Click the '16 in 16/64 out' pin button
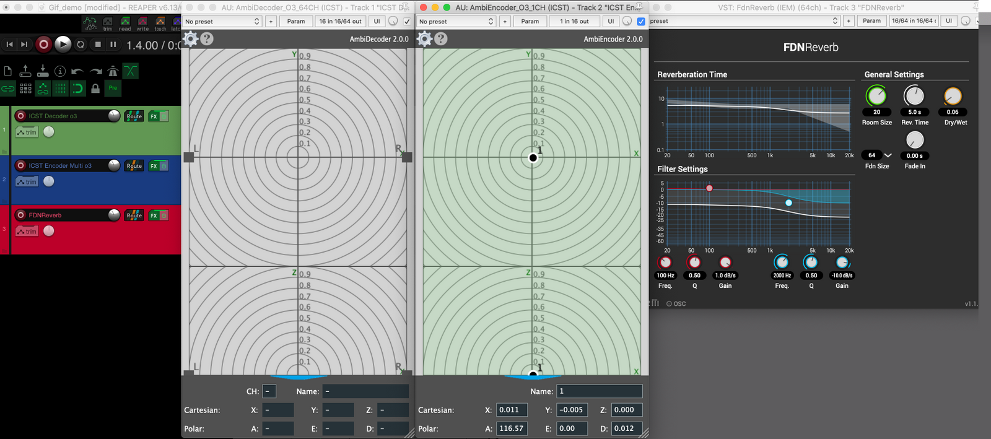Screen dimensions: 991x439 340,21
